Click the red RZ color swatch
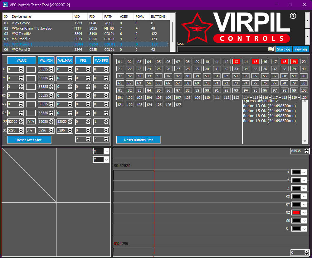The image size is (312, 258). coord(296,213)
